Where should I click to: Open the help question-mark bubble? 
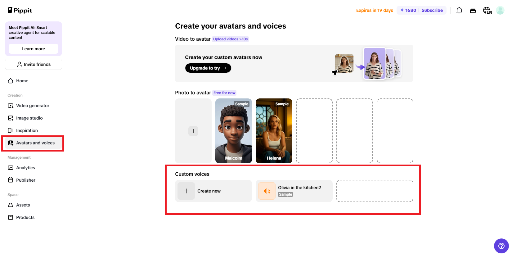point(501,246)
